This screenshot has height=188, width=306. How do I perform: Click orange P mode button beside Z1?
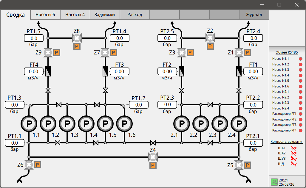tap(247, 53)
